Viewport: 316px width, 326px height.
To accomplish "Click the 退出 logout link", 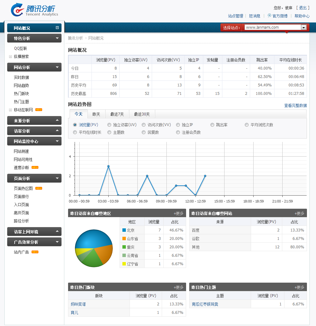I will click(303, 8).
